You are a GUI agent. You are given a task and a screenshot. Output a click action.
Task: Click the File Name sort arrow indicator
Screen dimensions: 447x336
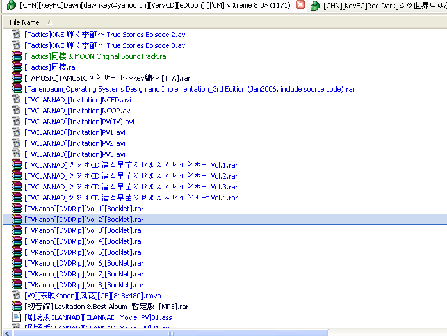(49, 22)
